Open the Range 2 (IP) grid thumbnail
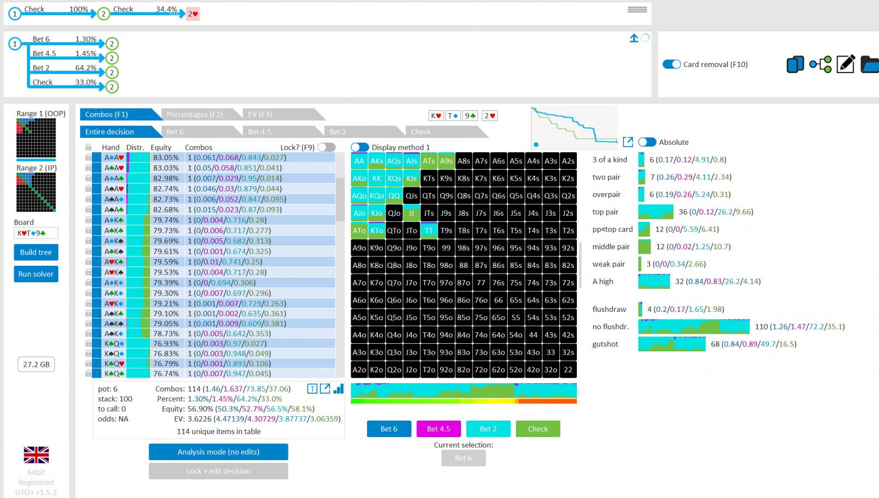 pos(36,192)
